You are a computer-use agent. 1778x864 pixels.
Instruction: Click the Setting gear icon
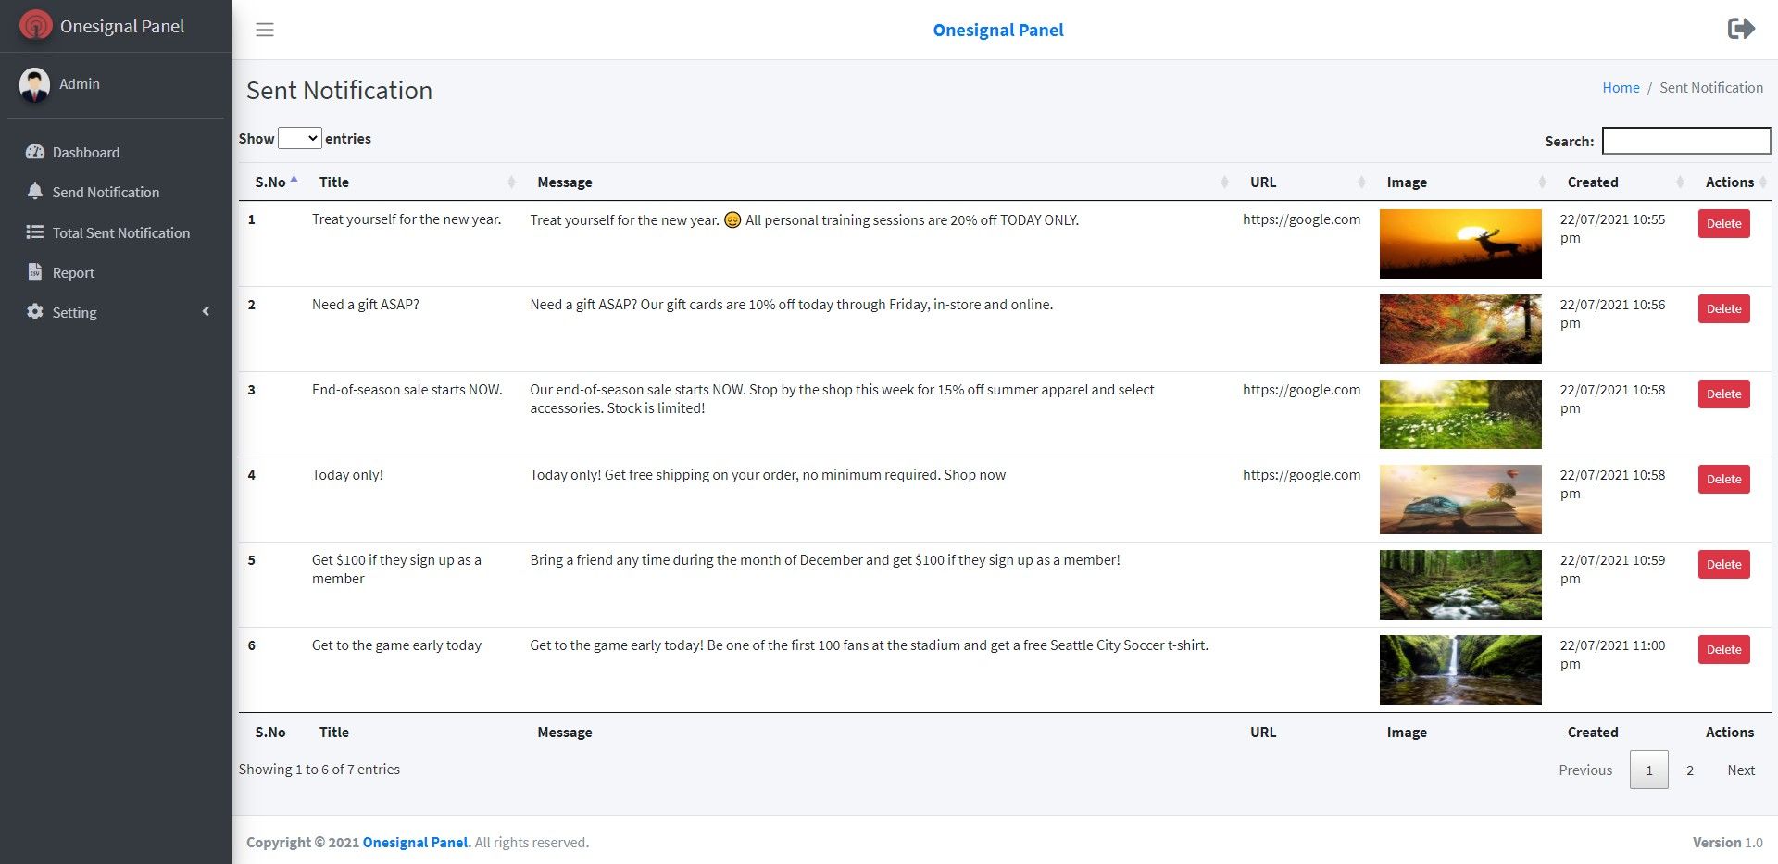[x=35, y=312]
